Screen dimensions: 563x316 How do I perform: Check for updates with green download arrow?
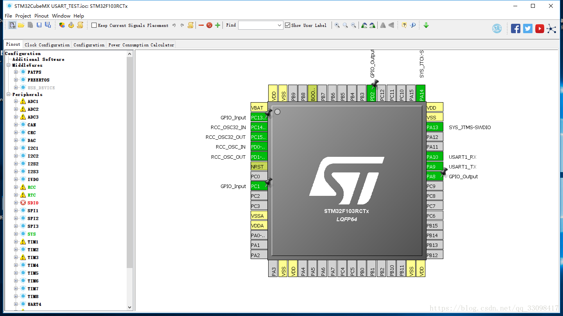(425, 25)
